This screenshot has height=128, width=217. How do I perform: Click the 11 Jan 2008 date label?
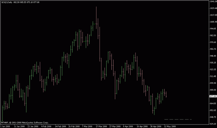19,126
